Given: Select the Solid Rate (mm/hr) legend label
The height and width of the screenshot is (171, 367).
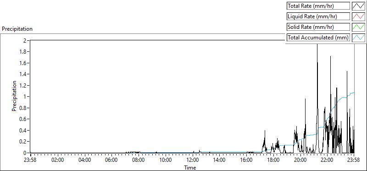Looking at the screenshot, I should (x=318, y=27).
